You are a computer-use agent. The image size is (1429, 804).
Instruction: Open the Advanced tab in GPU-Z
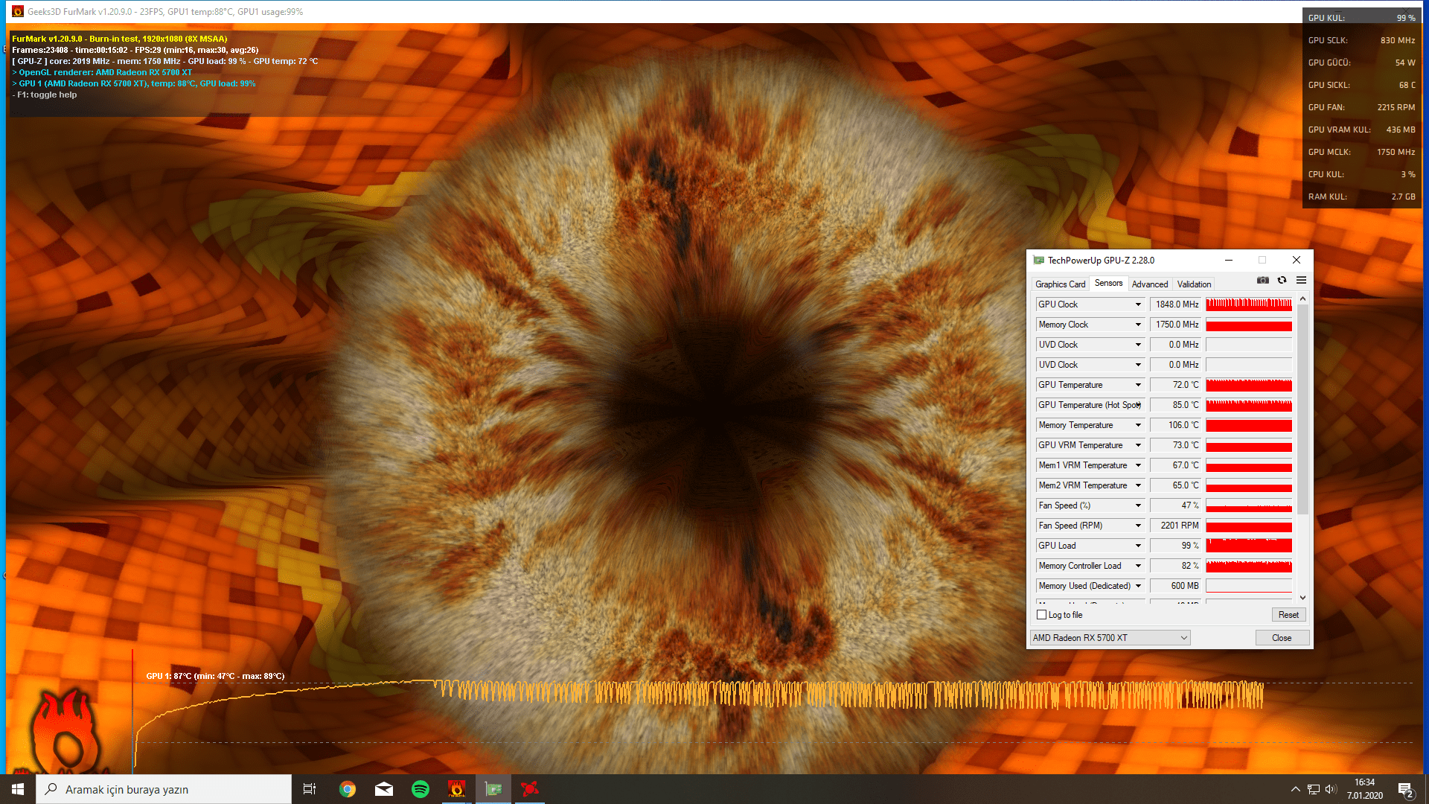coord(1149,284)
